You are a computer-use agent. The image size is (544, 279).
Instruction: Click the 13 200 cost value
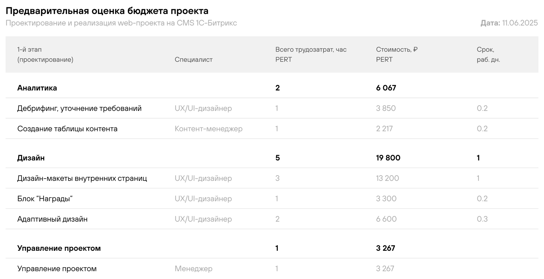pyautogui.click(x=387, y=178)
